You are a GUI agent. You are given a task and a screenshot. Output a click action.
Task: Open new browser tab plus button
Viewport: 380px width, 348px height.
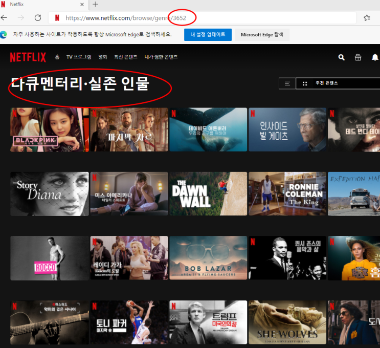coord(96,5)
